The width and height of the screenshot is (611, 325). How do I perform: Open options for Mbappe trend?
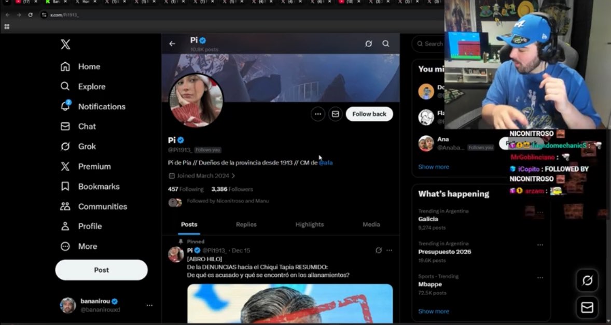[x=540, y=277]
